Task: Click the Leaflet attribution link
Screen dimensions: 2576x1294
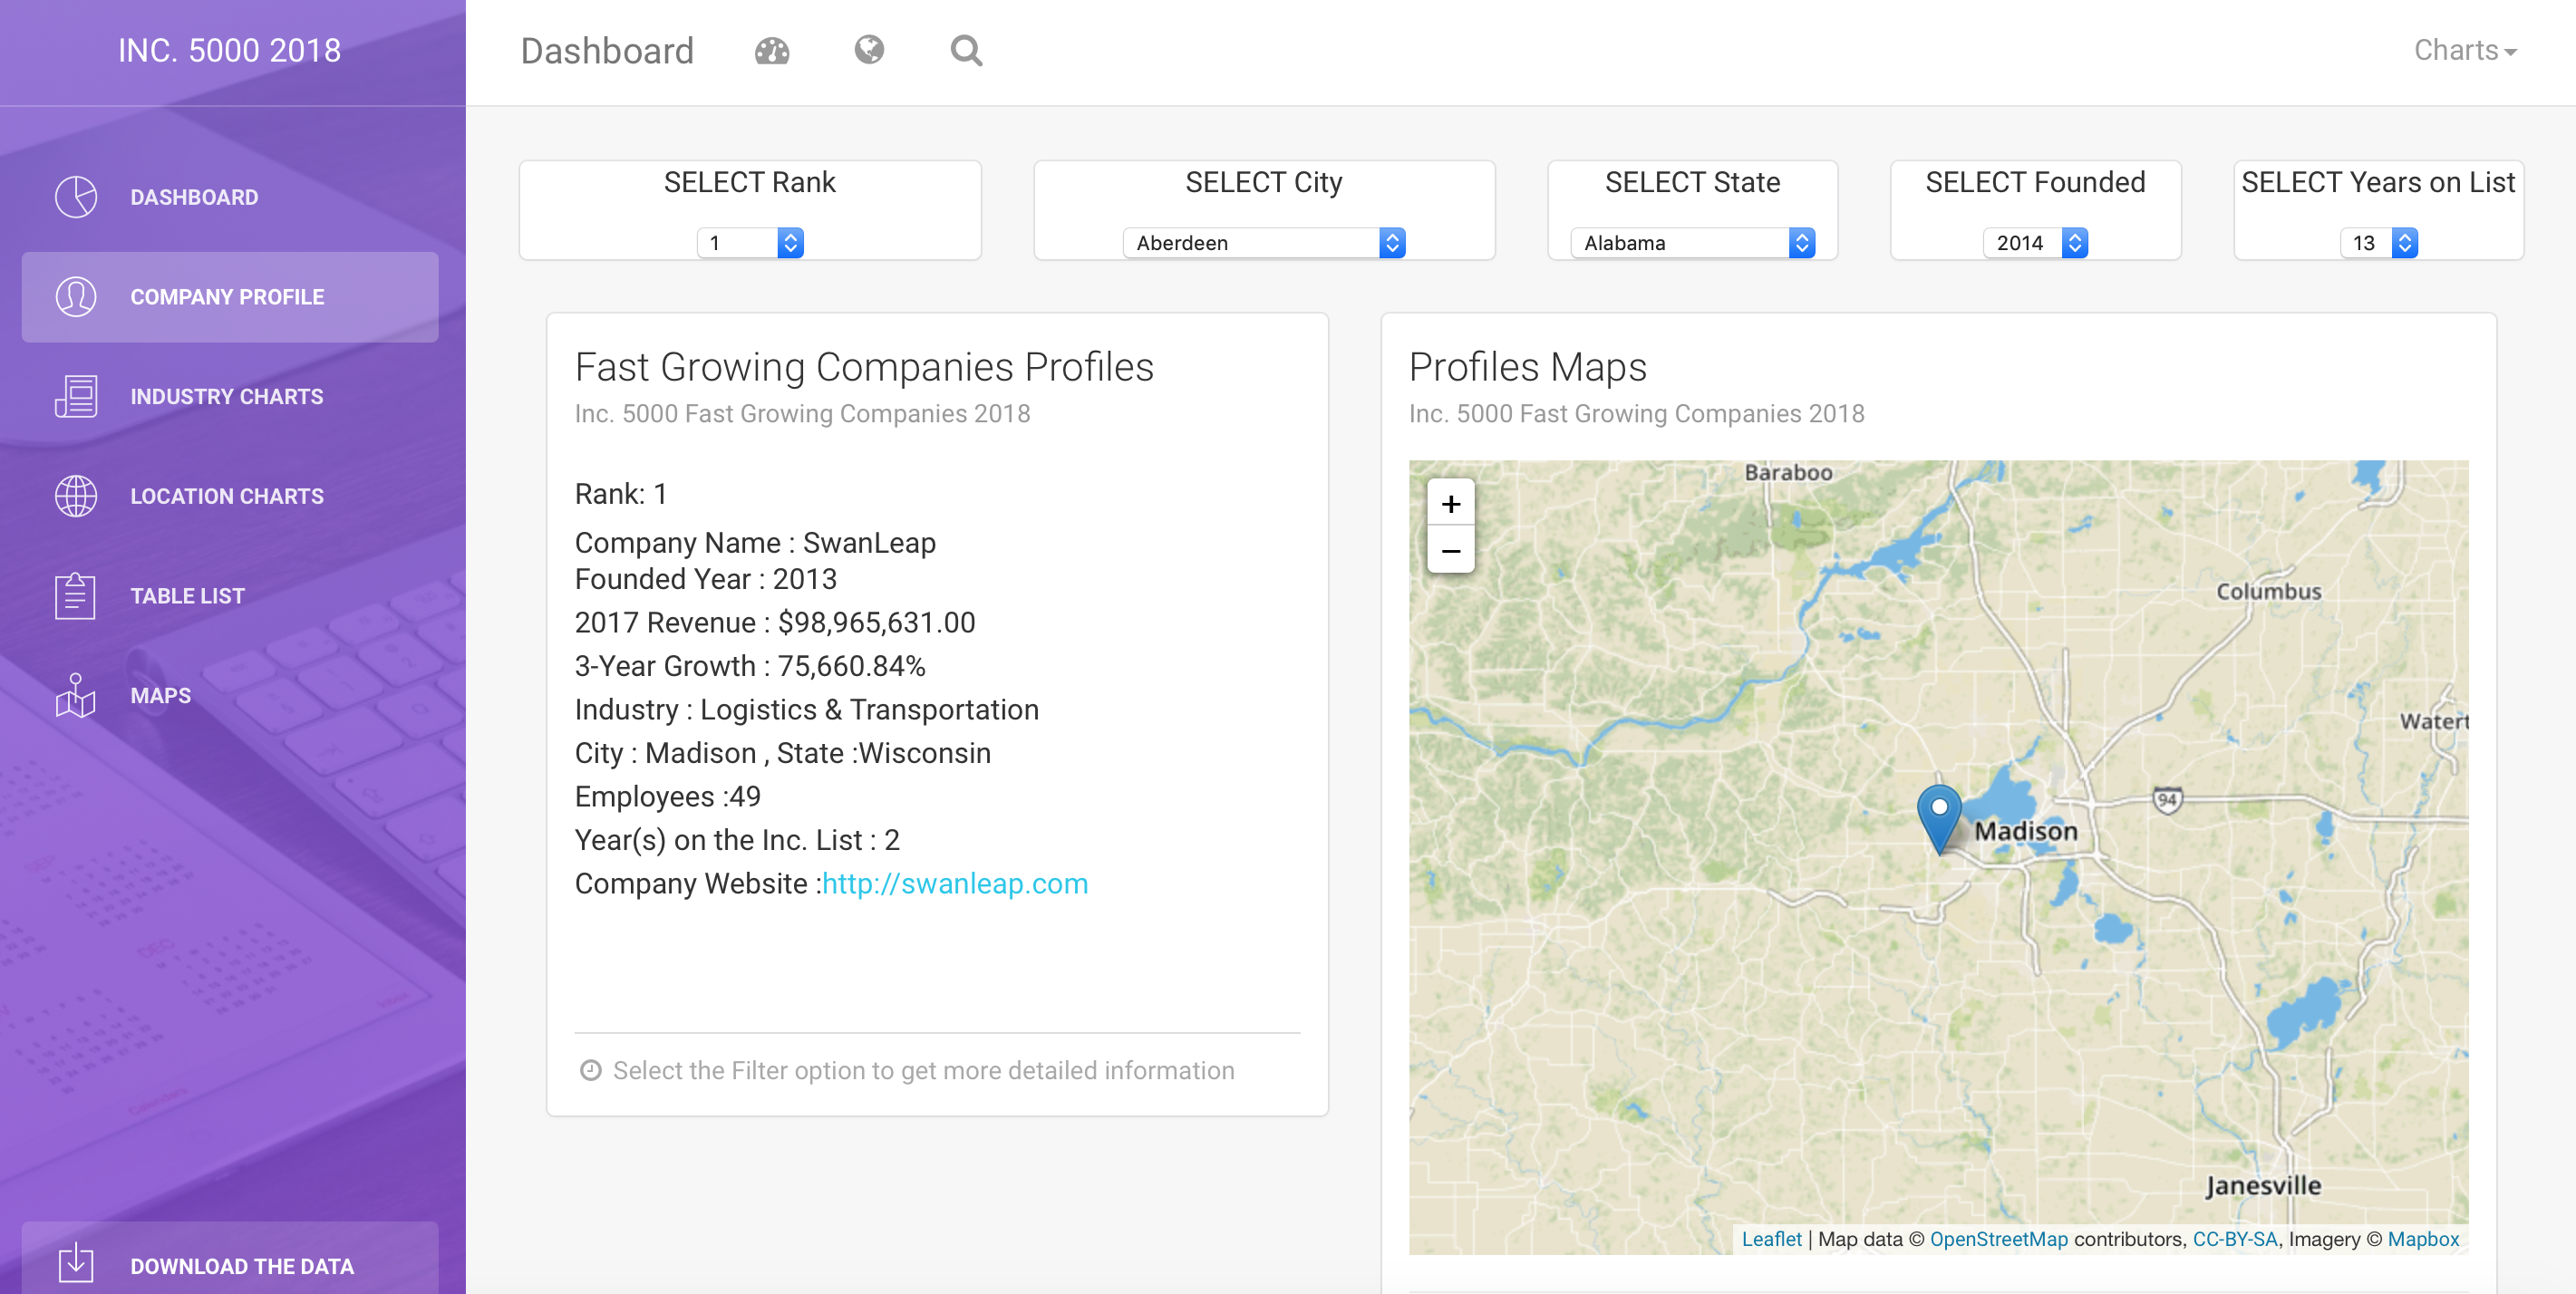Action: pyautogui.click(x=1771, y=1238)
